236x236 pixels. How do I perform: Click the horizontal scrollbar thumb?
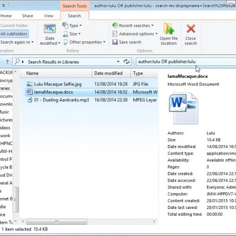coord(57,222)
